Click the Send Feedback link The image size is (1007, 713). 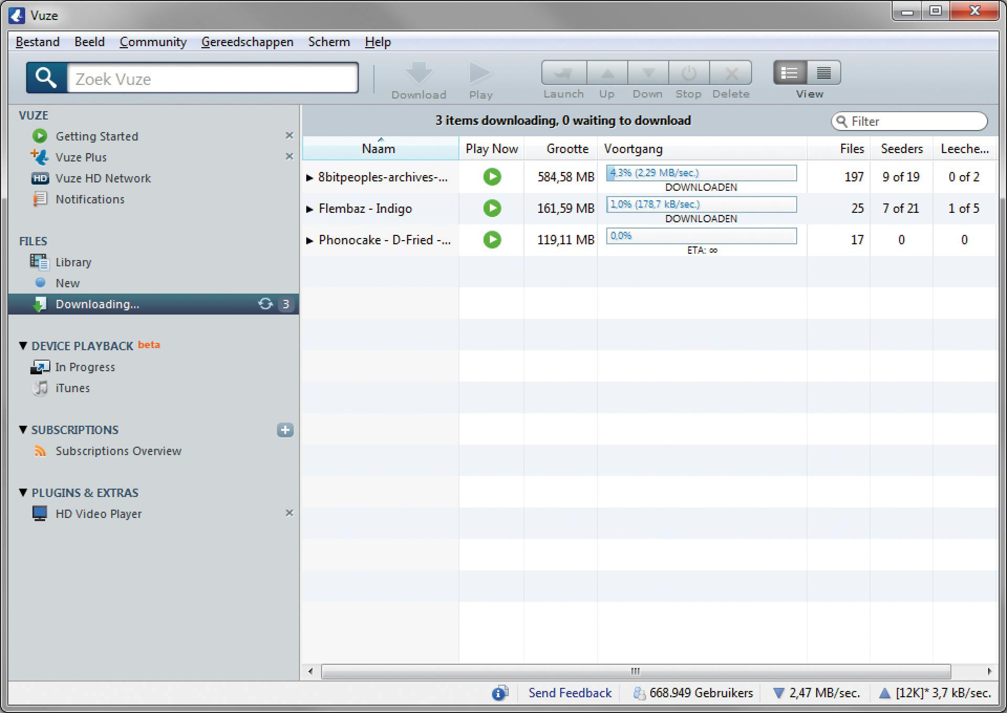pos(570,693)
